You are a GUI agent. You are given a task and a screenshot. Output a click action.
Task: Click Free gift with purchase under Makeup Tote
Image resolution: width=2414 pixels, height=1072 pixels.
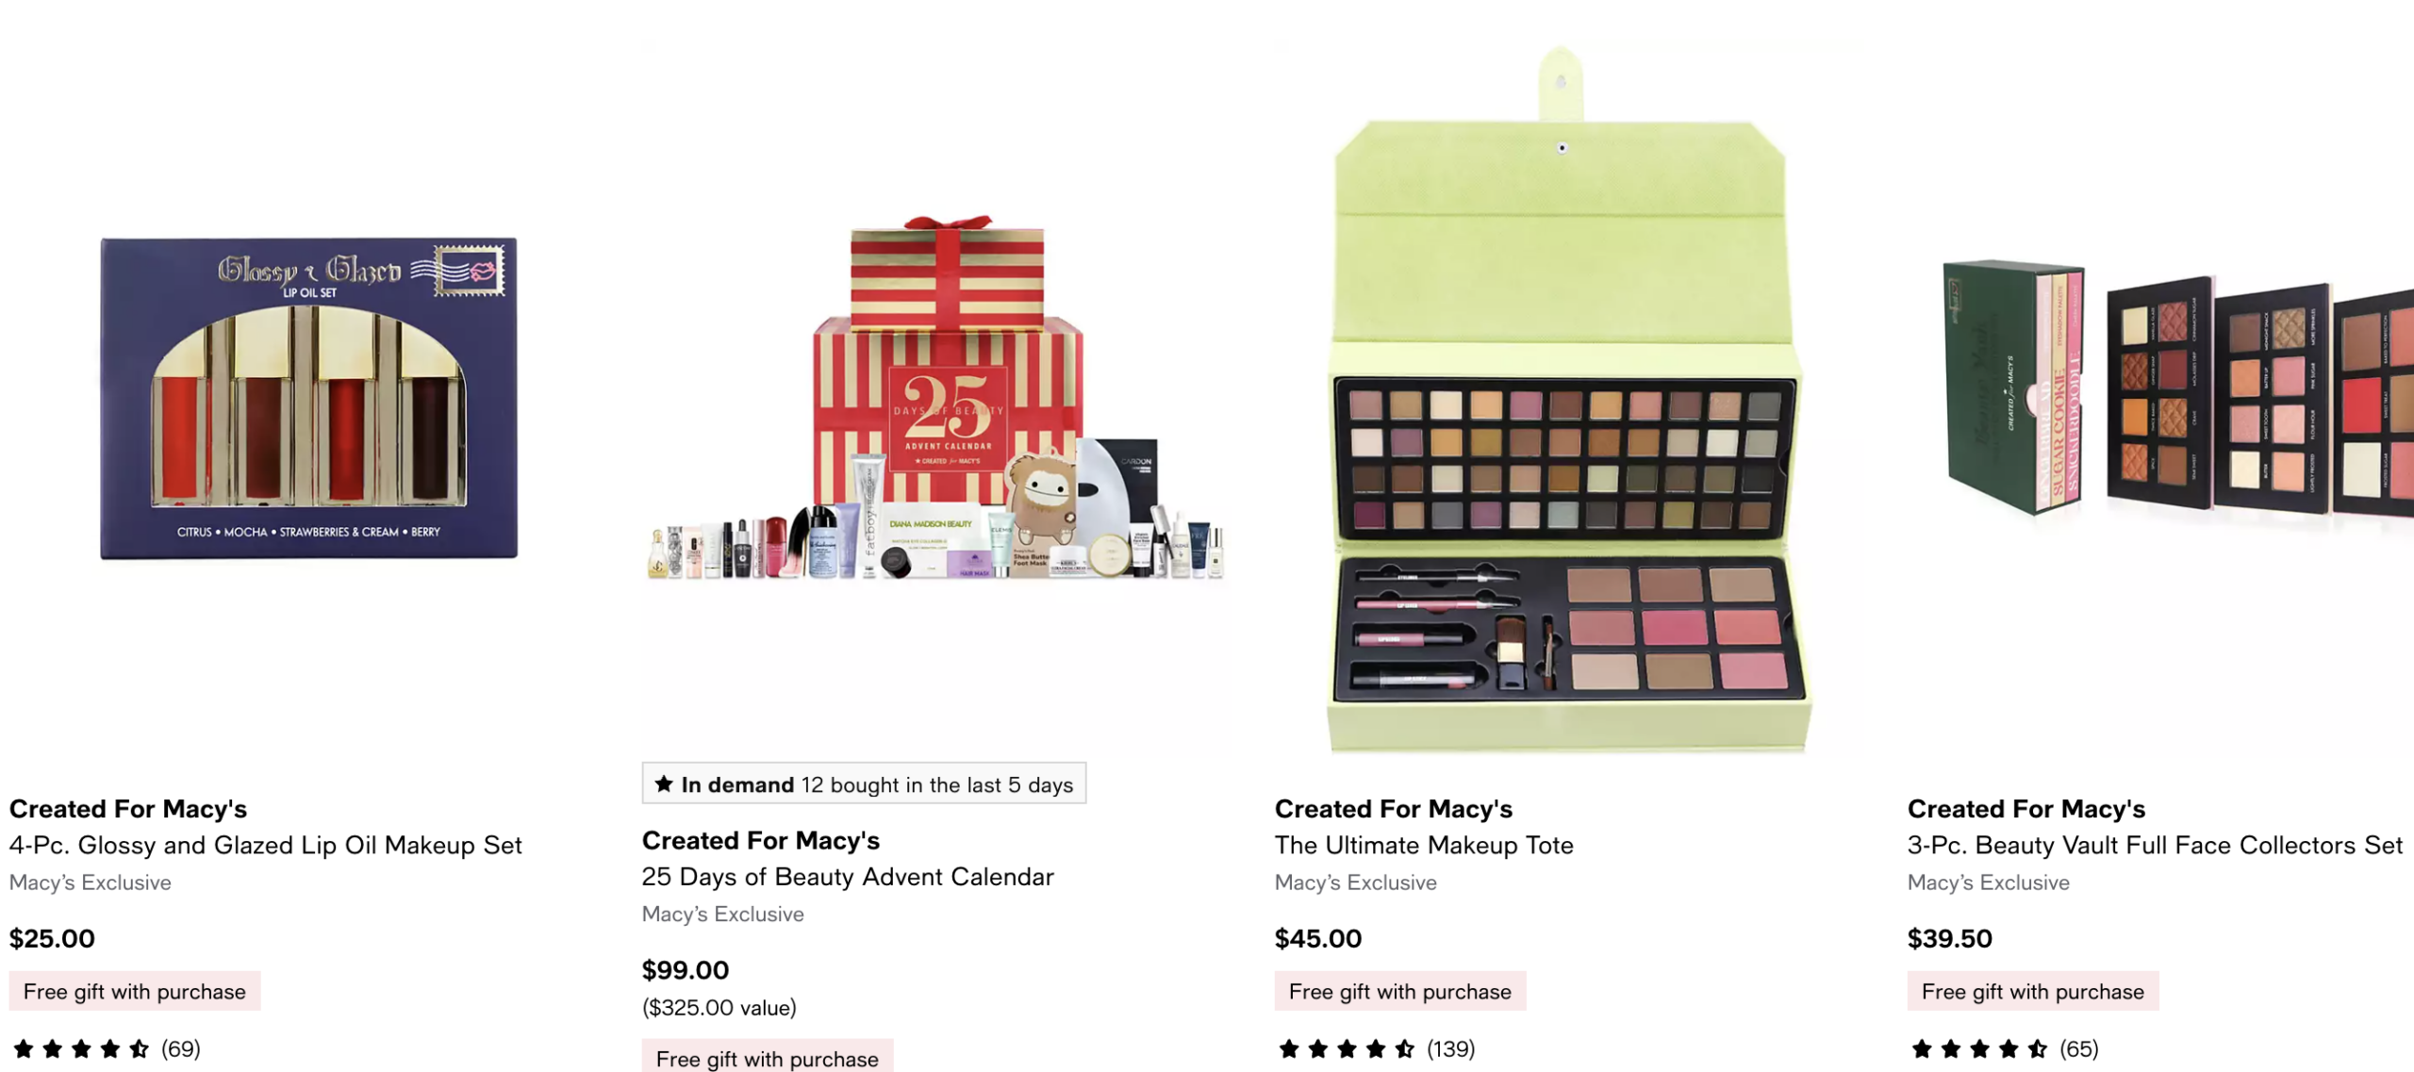point(1400,991)
